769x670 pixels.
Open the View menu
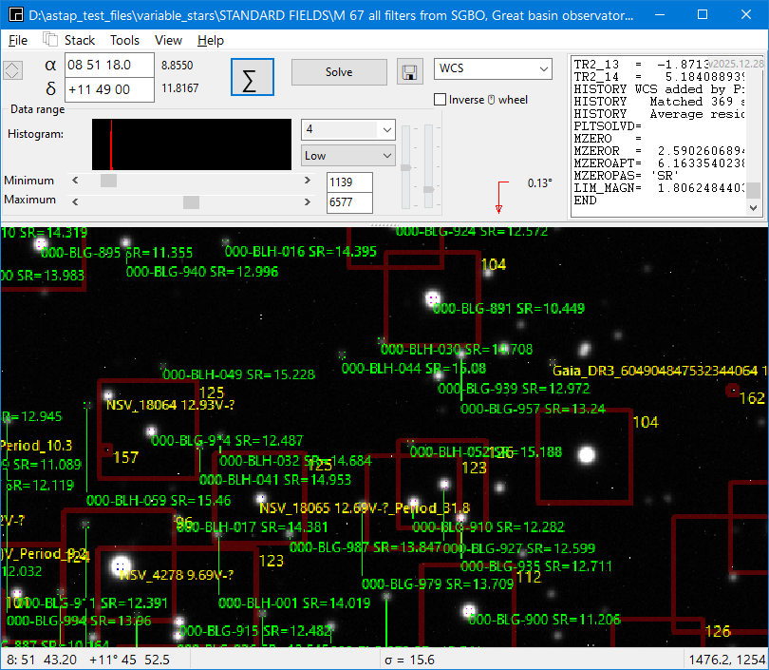[x=168, y=40]
